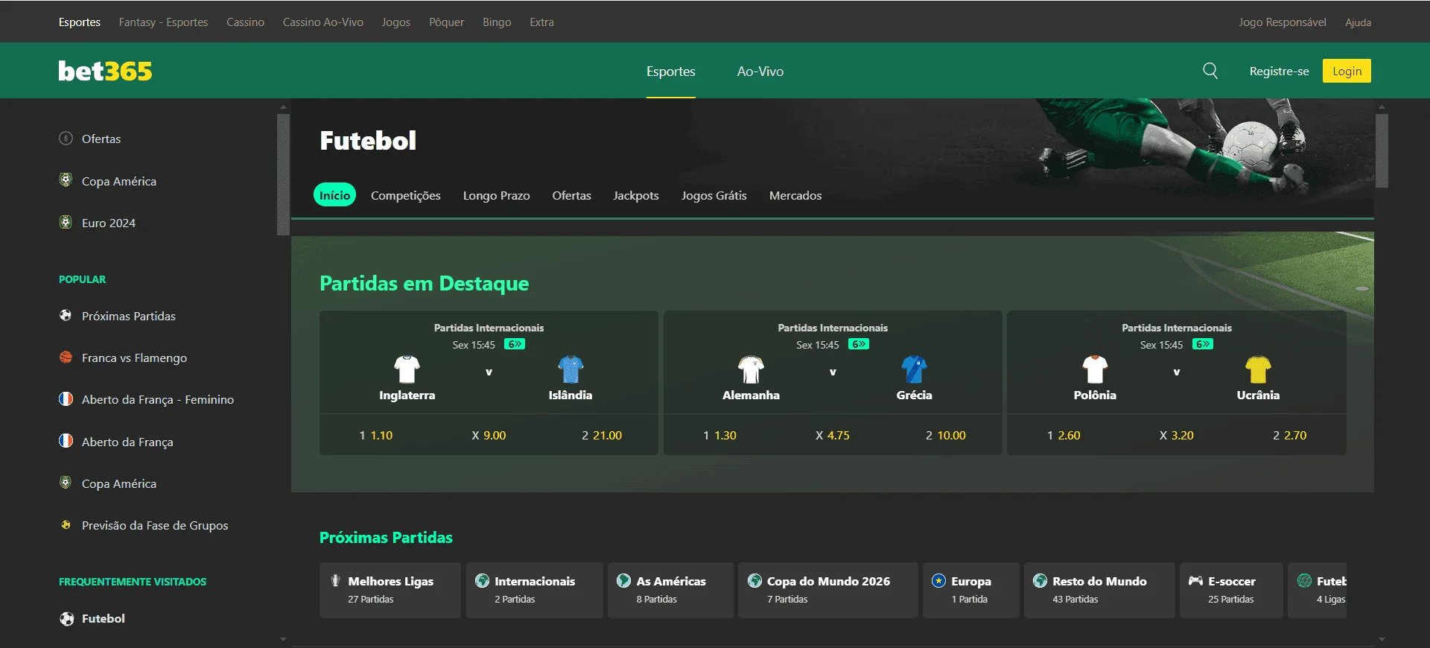Click the Ofertas coin icon in sidebar
Screen dimensions: 1430x648
(66, 139)
